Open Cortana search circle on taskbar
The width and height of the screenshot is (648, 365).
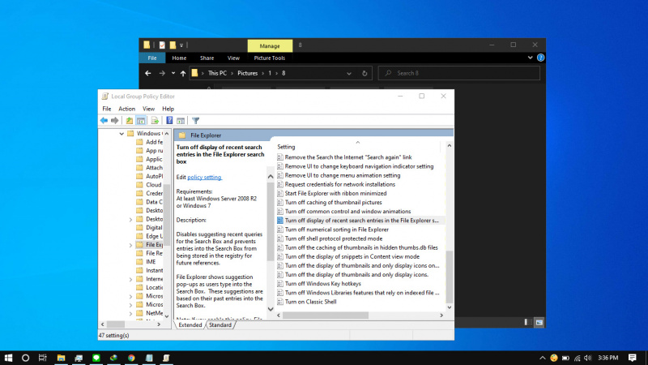(25, 358)
